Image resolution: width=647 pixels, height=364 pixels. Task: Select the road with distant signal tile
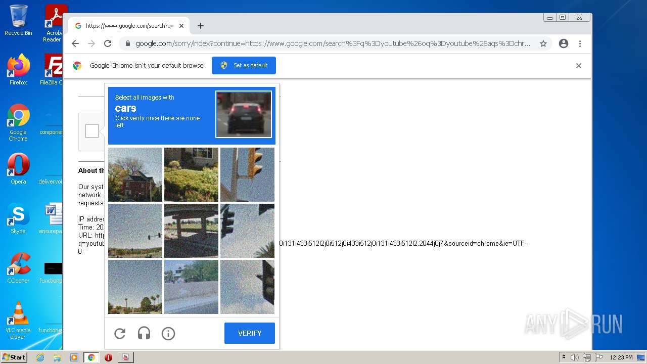coord(135,231)
